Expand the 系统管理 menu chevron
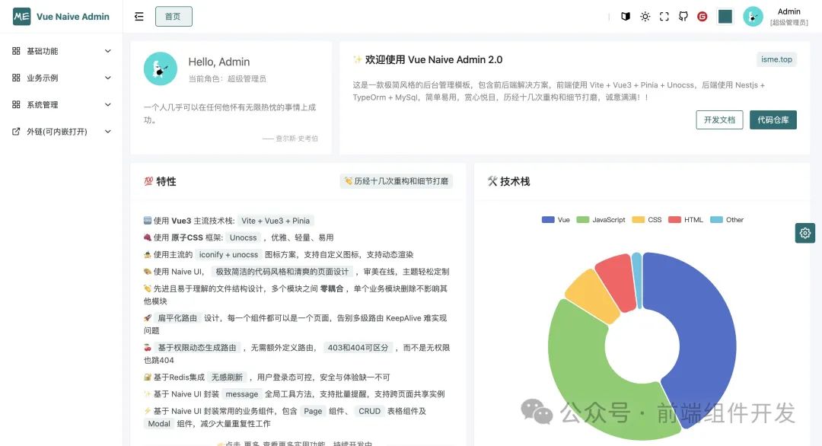Viewport: 822px width, 446px height. click(108, 104)
